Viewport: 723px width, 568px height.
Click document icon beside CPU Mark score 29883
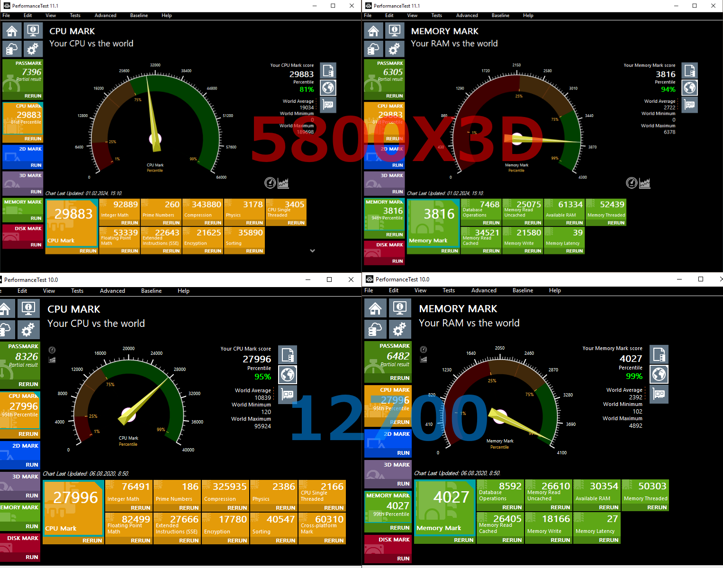coord(328,71)
